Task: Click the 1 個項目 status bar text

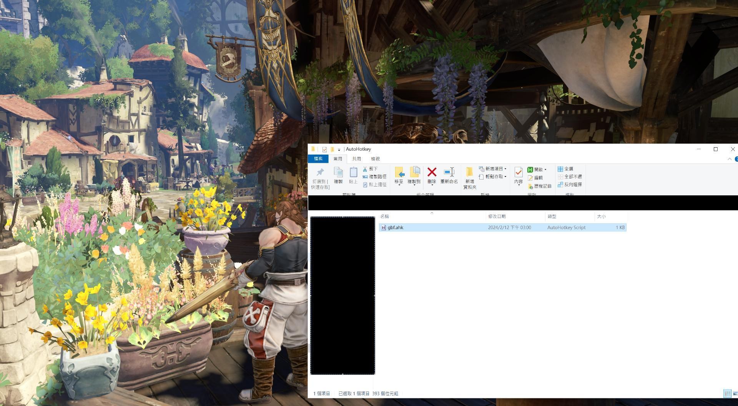Action: [x=322, y=394]
